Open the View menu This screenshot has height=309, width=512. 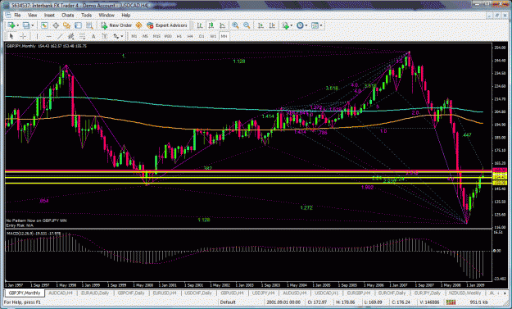click(x=32, y=15)
